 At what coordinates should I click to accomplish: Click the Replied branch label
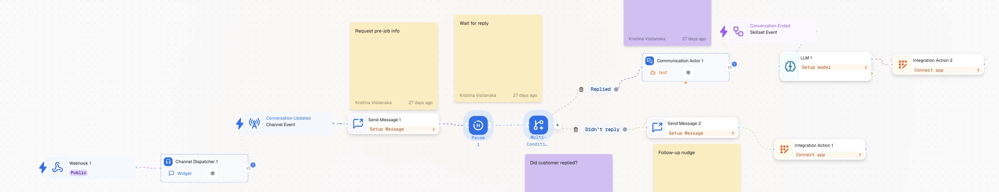coord(601,89)
